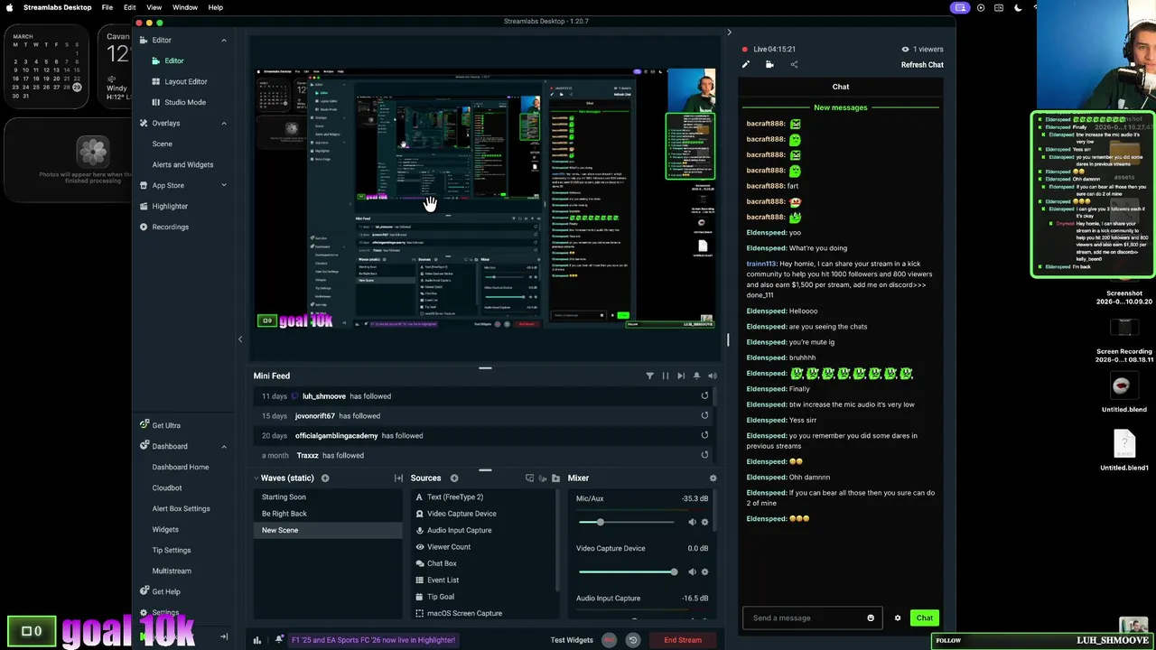Open the Apple menu
1156x650 pixels.
pos(9,7)
